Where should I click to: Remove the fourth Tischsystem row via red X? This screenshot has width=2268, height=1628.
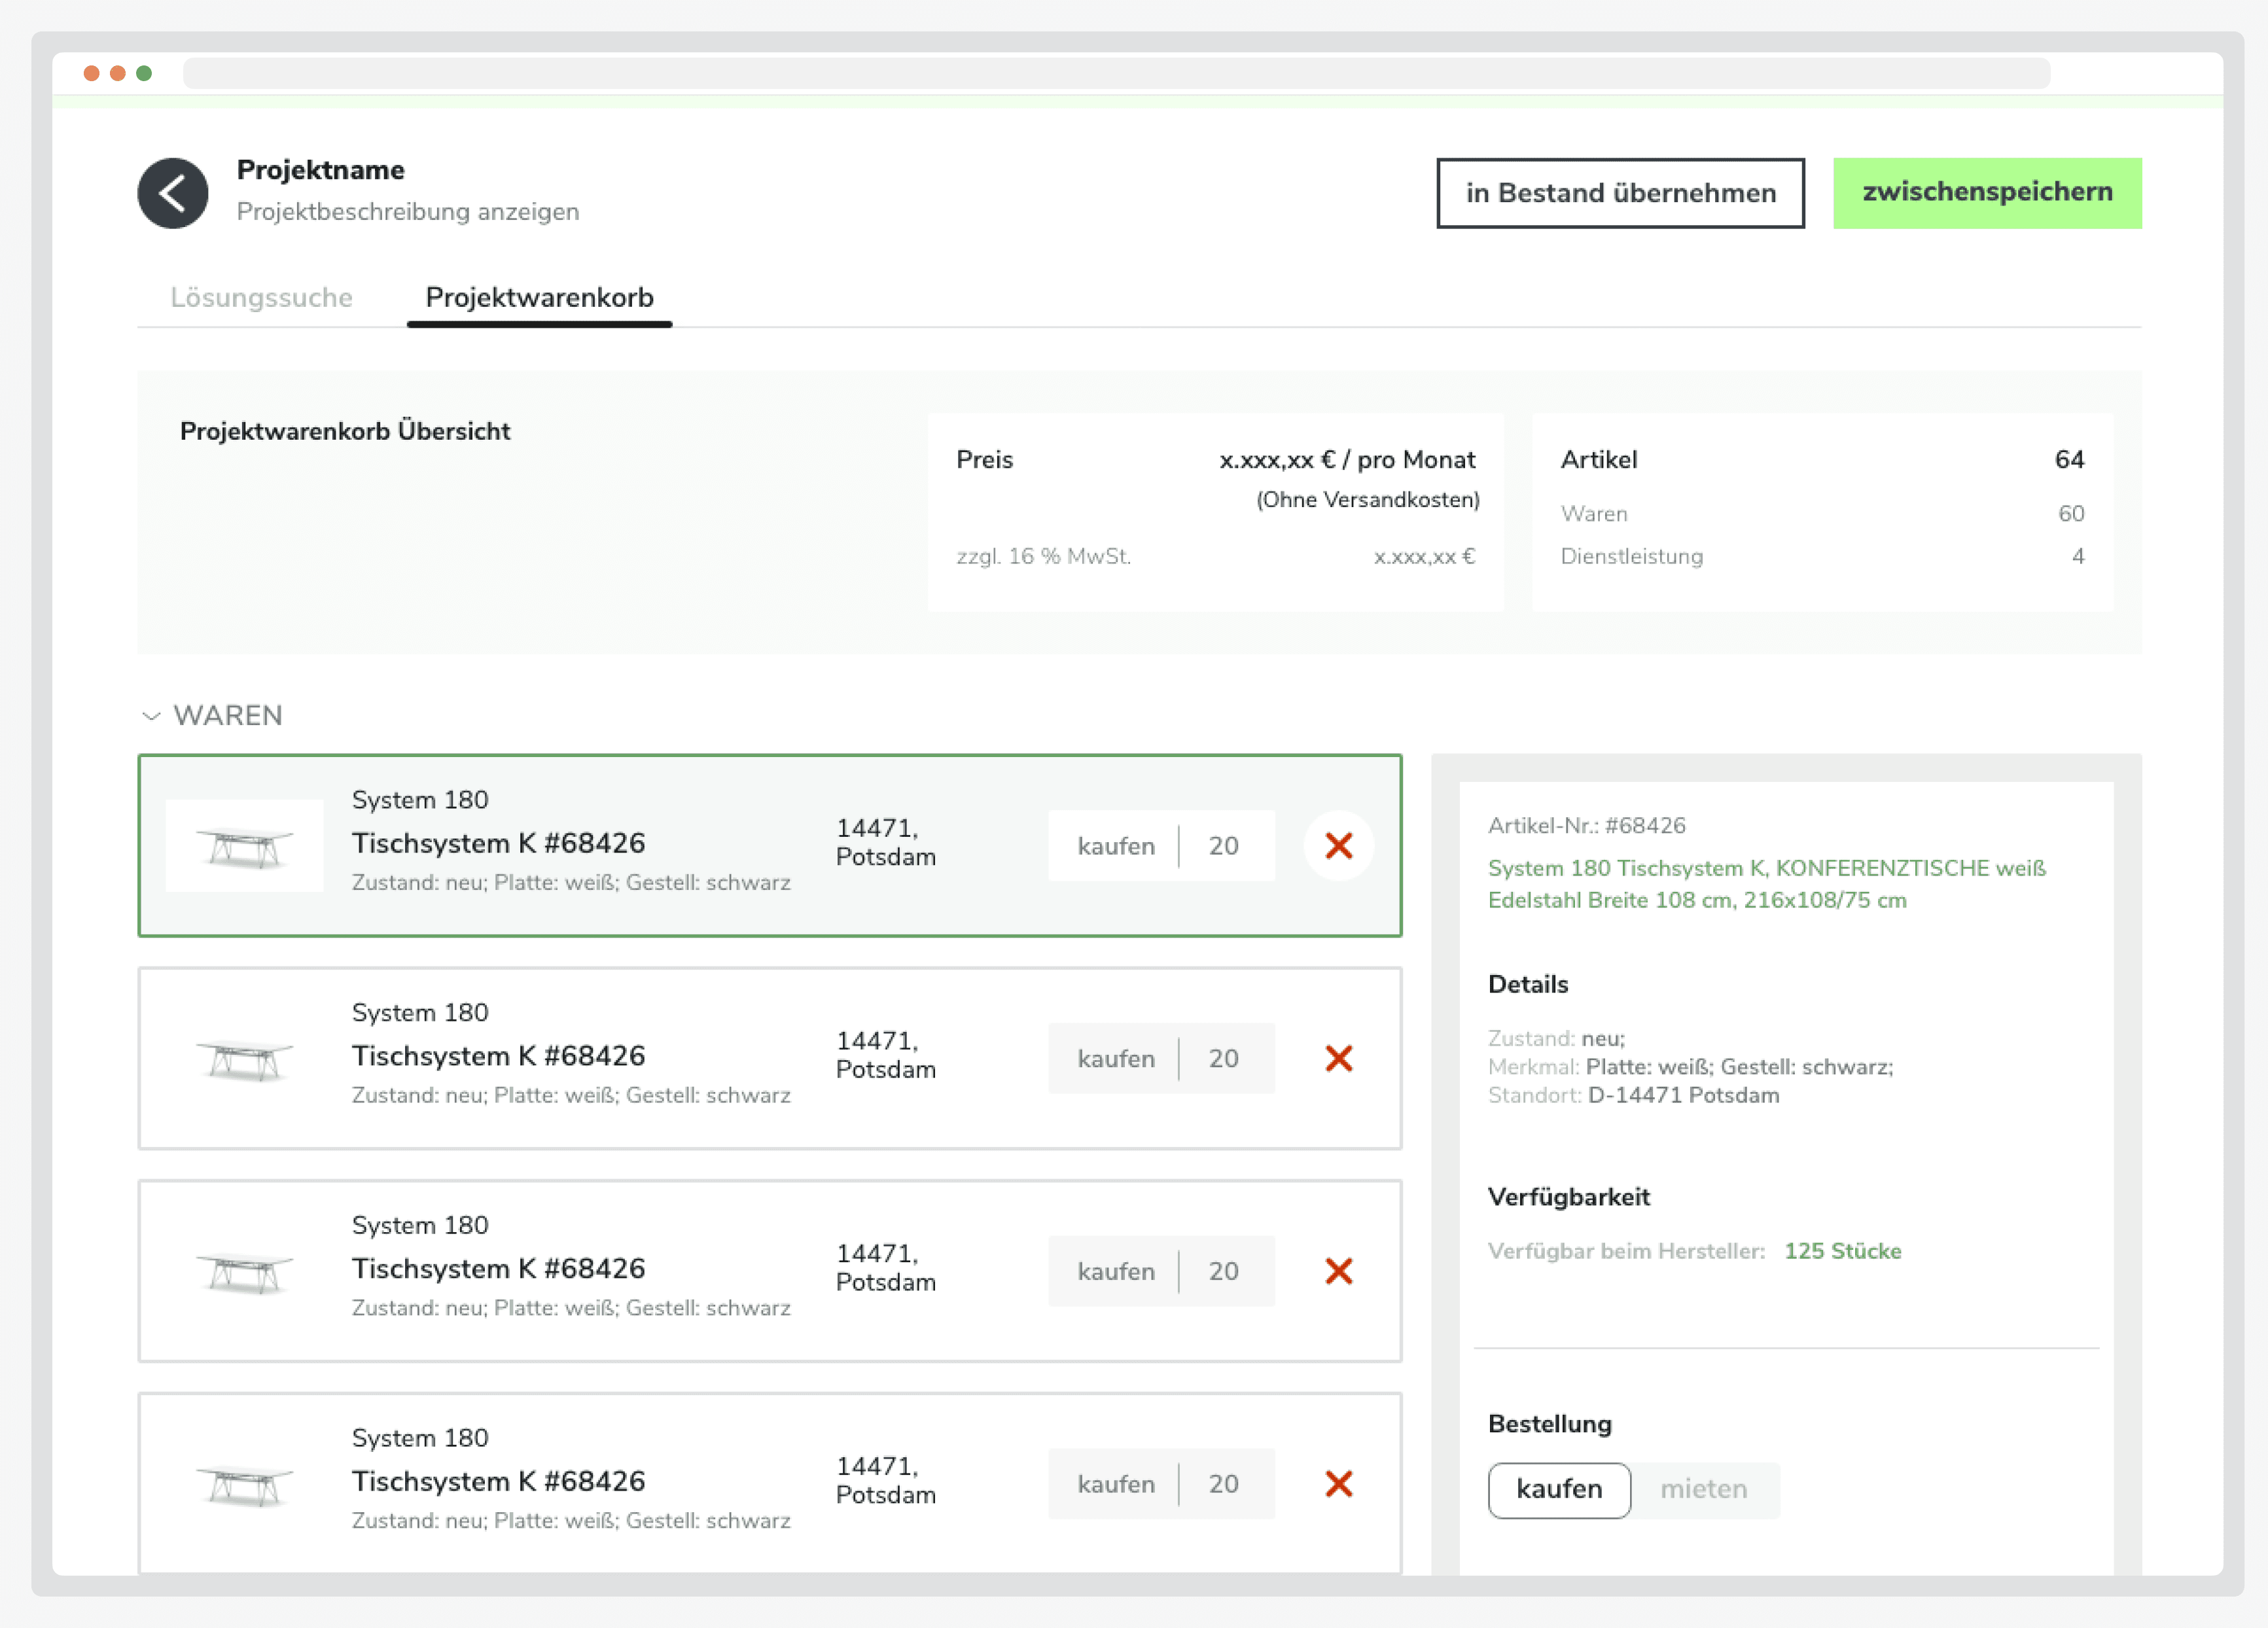tap(1338, 1484)
